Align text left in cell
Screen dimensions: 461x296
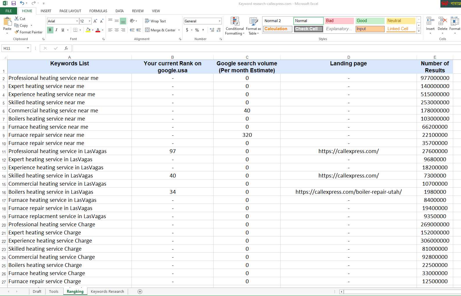(110, 30)
